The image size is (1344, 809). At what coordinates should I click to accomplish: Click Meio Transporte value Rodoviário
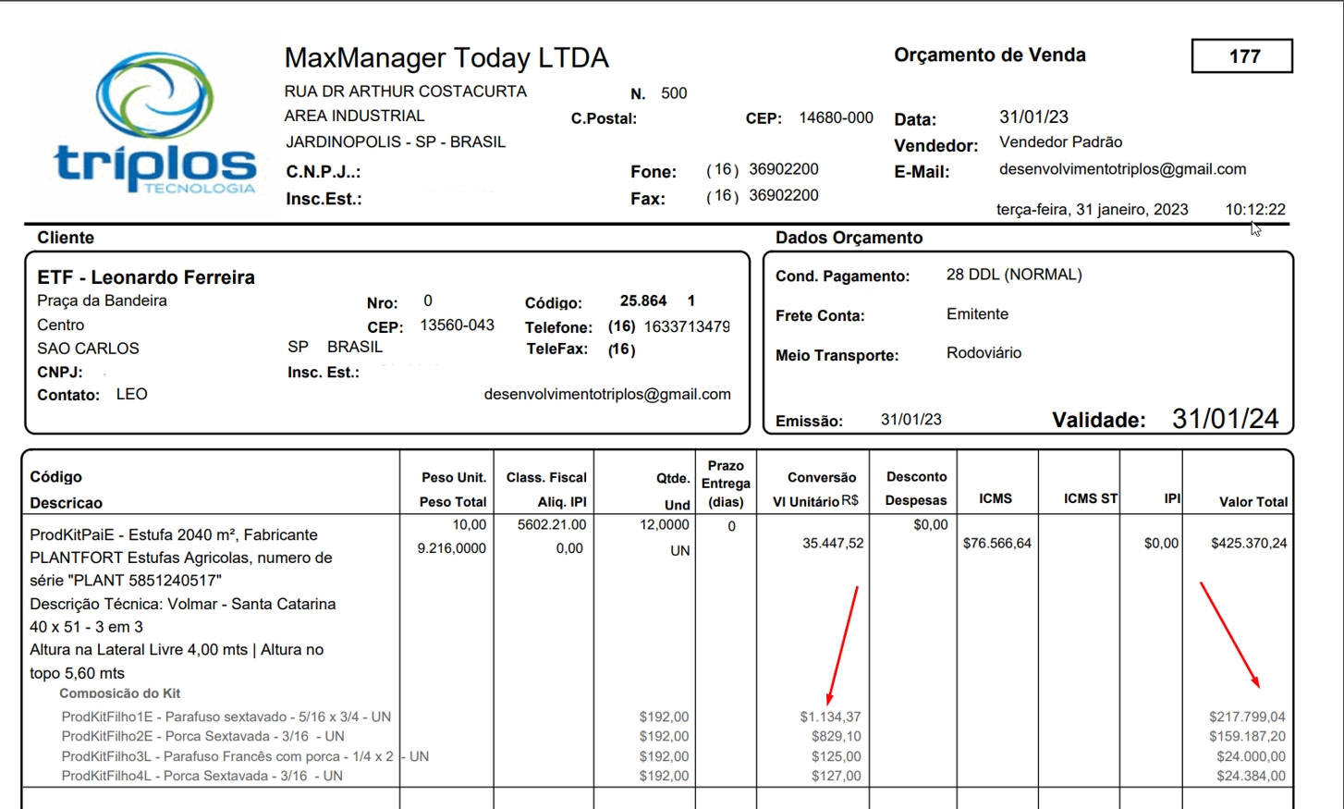(984, 353)
